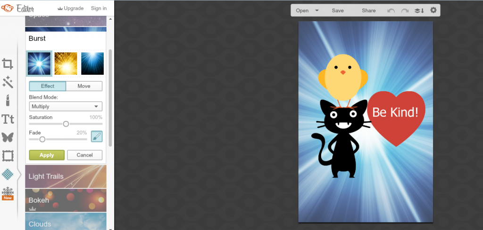Click Save in the top toolbar

(x=338, y=10)
